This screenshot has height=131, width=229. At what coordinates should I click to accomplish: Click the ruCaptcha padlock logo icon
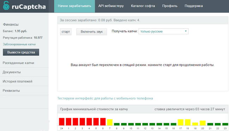tap(6, 6)
